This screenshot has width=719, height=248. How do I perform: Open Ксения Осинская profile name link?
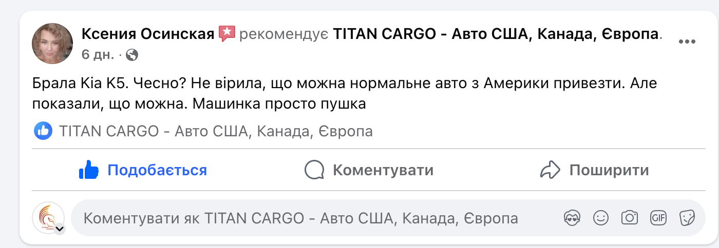coord(147,34)
